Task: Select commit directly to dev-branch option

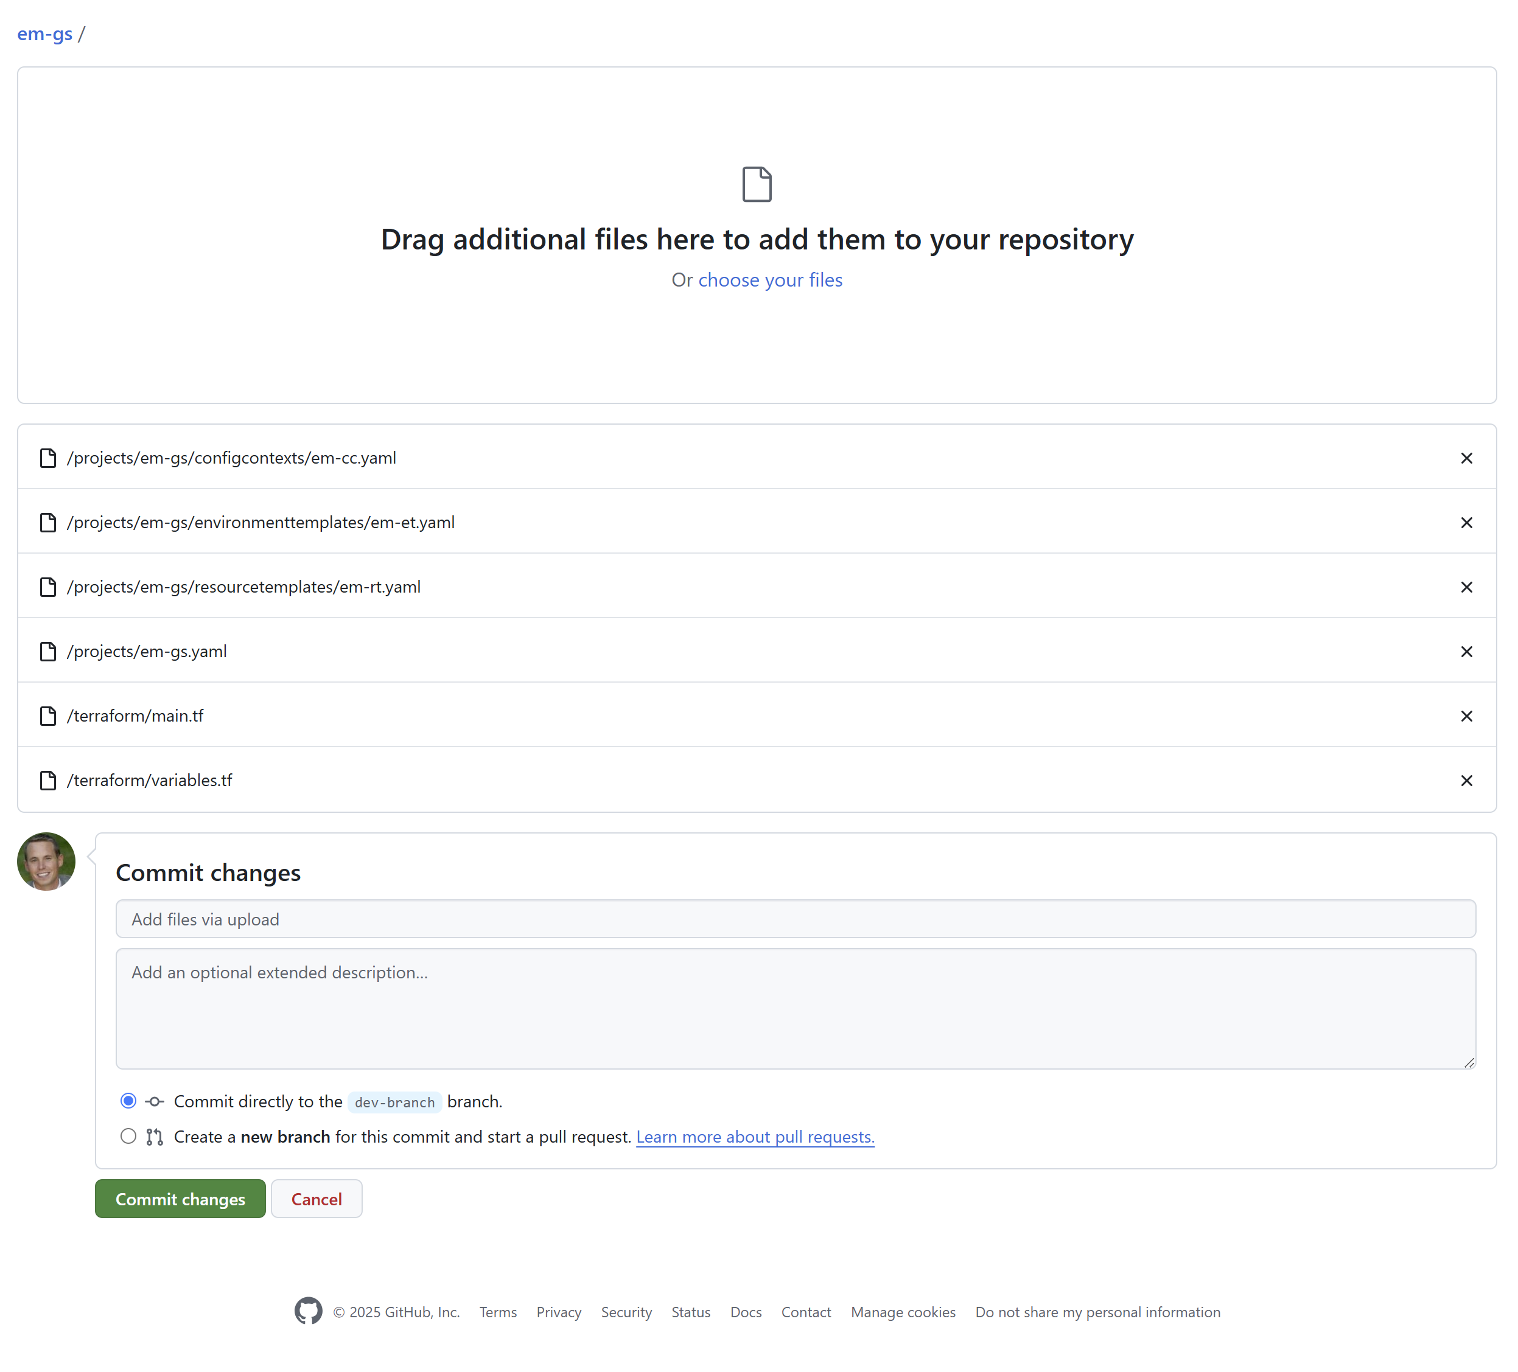Action: 129,1101
